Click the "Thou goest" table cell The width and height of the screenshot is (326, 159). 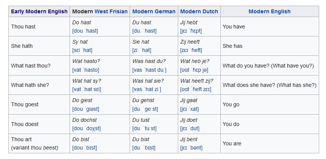25,104
